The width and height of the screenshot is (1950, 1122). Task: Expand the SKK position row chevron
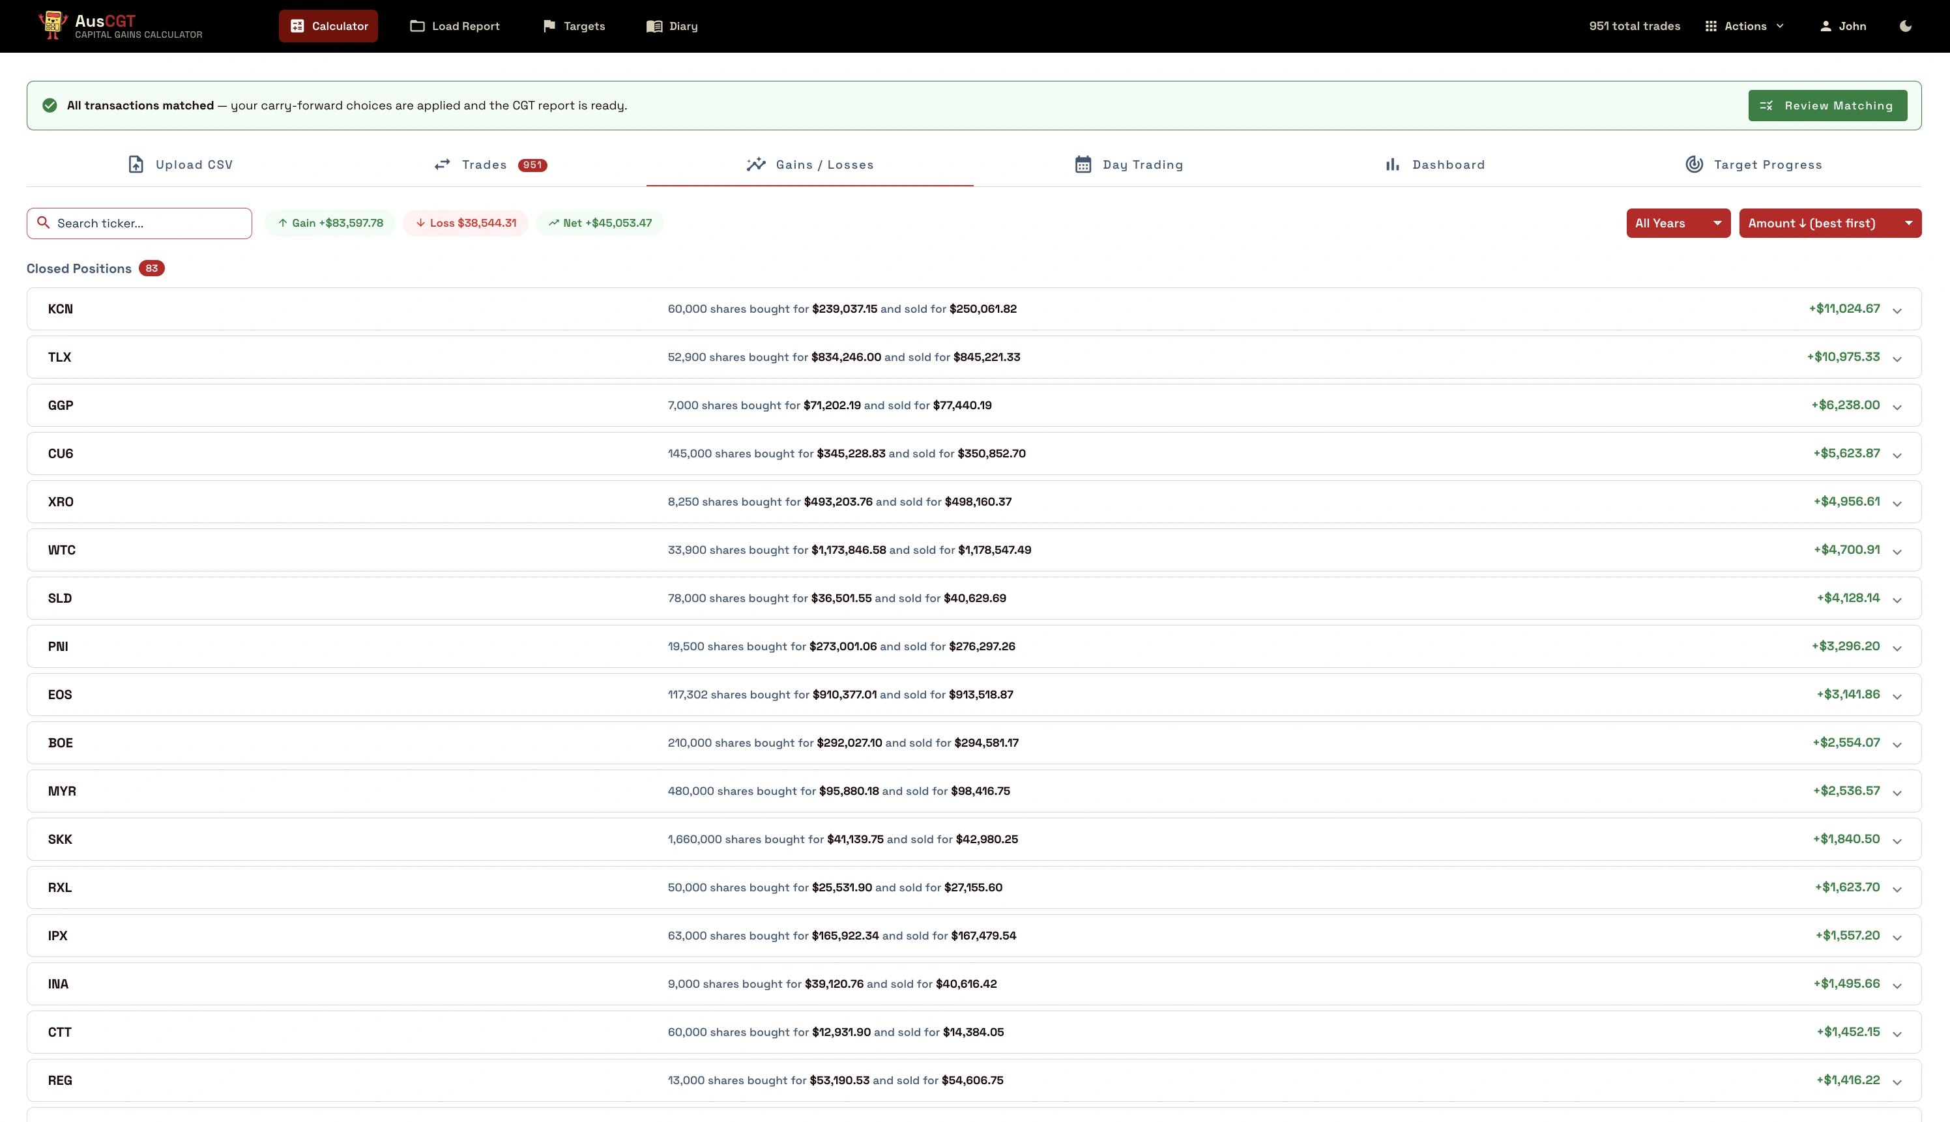(x=1897, y=841)
